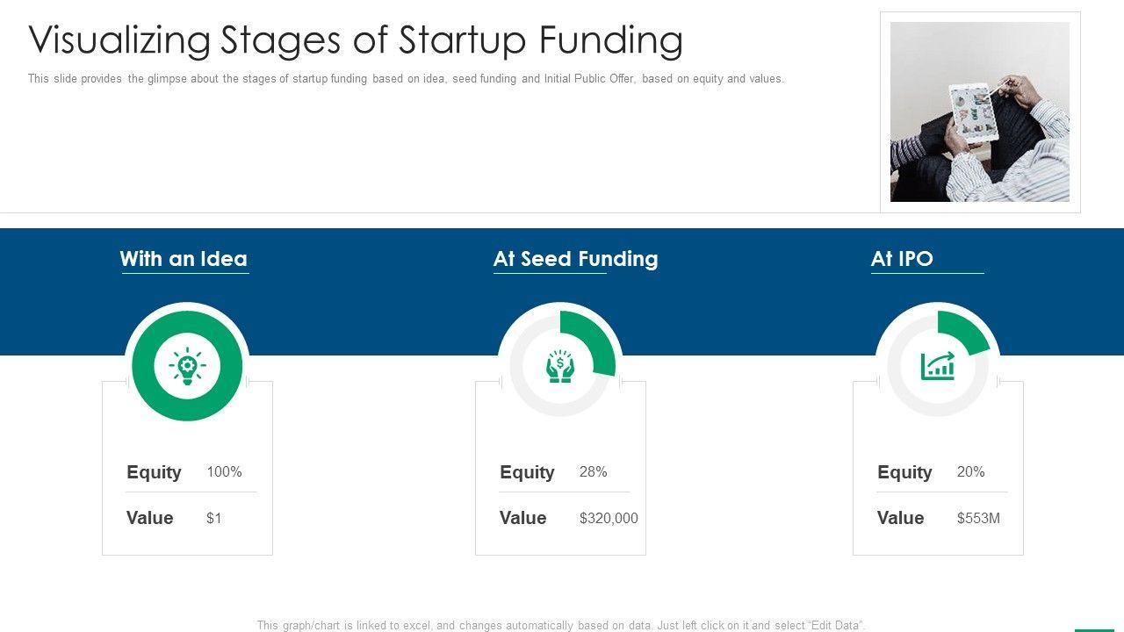
Task: Select the 28% equity value
Action: (x=594, y=472)
